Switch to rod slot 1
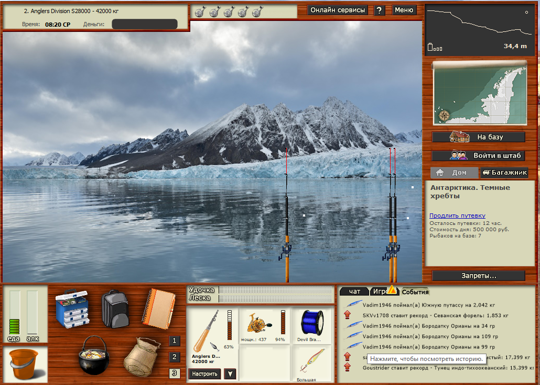The width and height of the screenshot is (540, 385). (x=175, y=341)
